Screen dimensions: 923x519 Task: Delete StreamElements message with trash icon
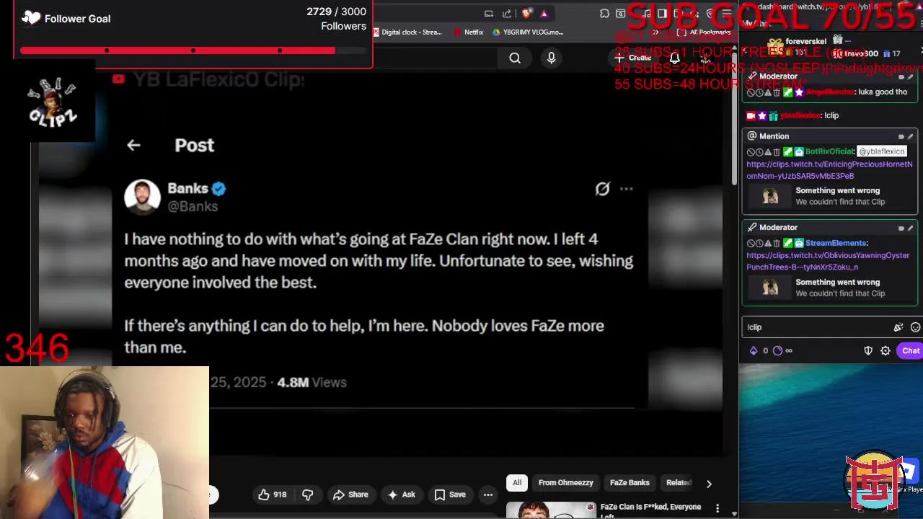pos(777,244)
